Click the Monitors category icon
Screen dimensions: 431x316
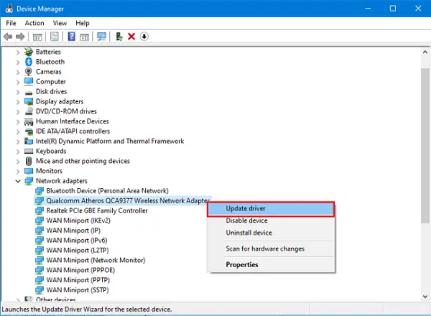coord(29,171)
